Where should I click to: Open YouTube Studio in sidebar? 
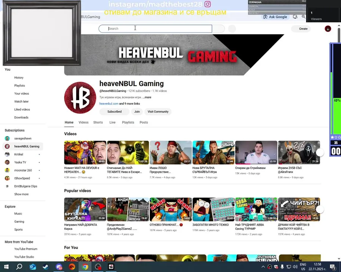tap(24, 257)
